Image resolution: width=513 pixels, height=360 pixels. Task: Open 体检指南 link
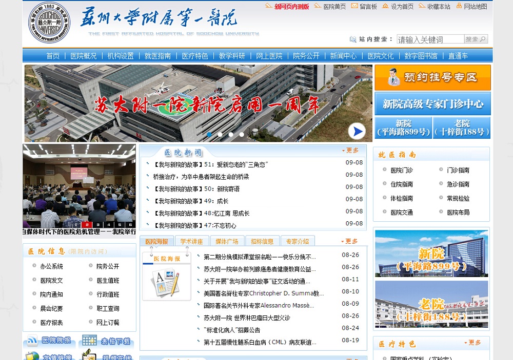click(x=402, y=198)
